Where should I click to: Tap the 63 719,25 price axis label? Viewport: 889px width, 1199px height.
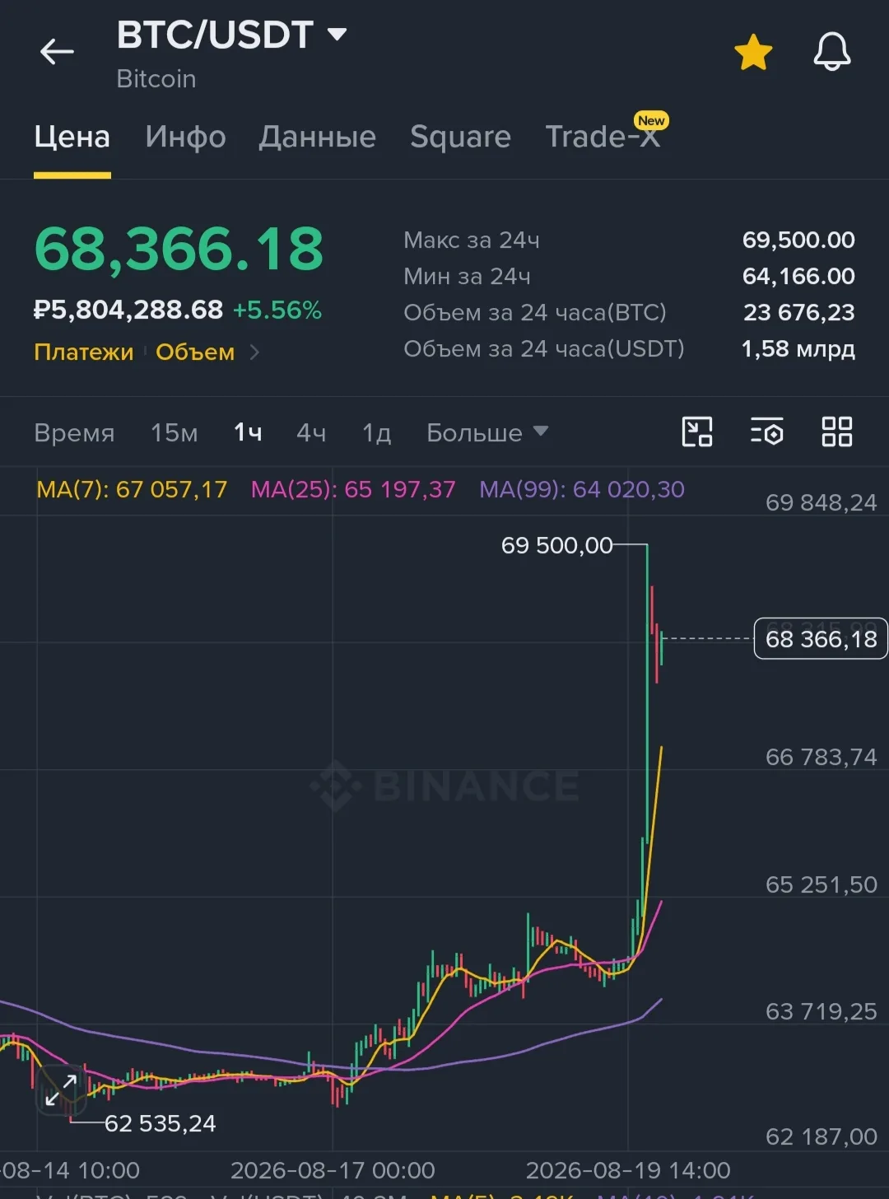[x=822, y=1012]
